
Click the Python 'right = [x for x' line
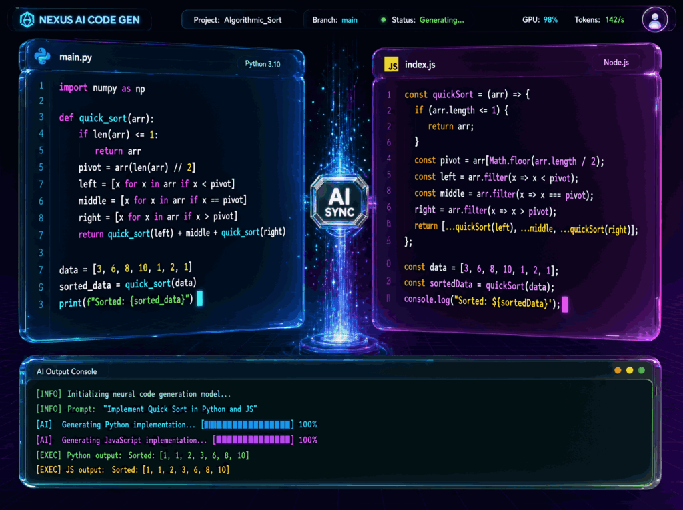click(x=158, y=217)
